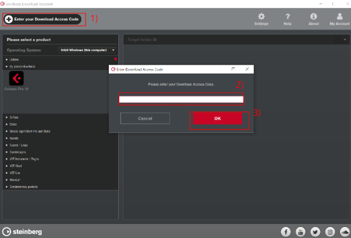Viewport: 351px width, 238px height.
Task: Click the Target folder info icon
Action: point(154,40)
